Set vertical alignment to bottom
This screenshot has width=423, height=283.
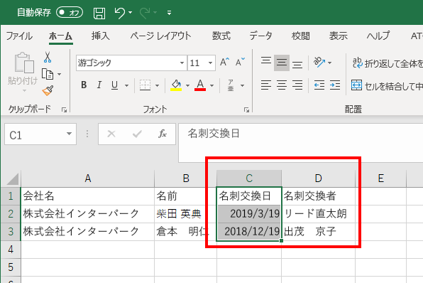(x=297, y=64)
